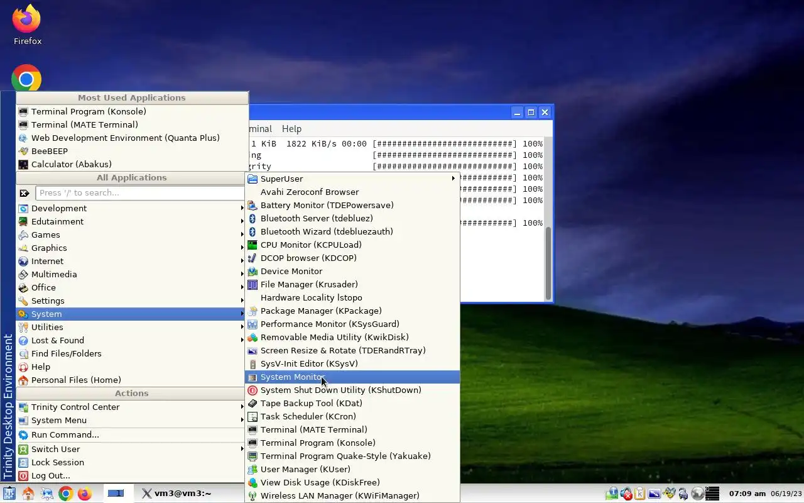Open BeeBEEP from most used applications
The width and height of the screenshot is (804, 503).
[x=132, y=151]
